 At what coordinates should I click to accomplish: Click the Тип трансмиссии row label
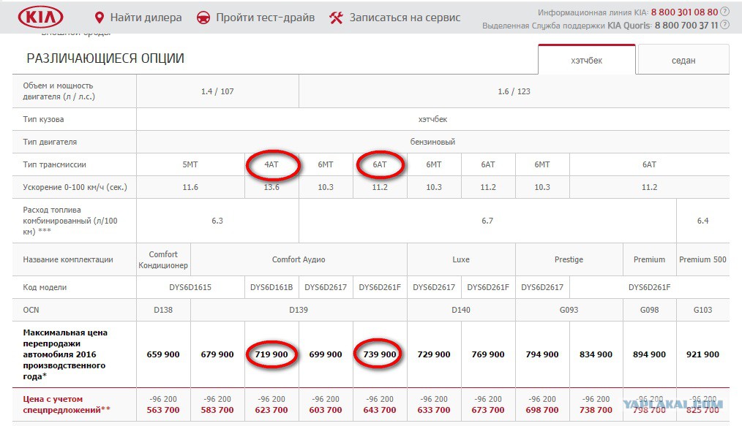tap(54, 164)
